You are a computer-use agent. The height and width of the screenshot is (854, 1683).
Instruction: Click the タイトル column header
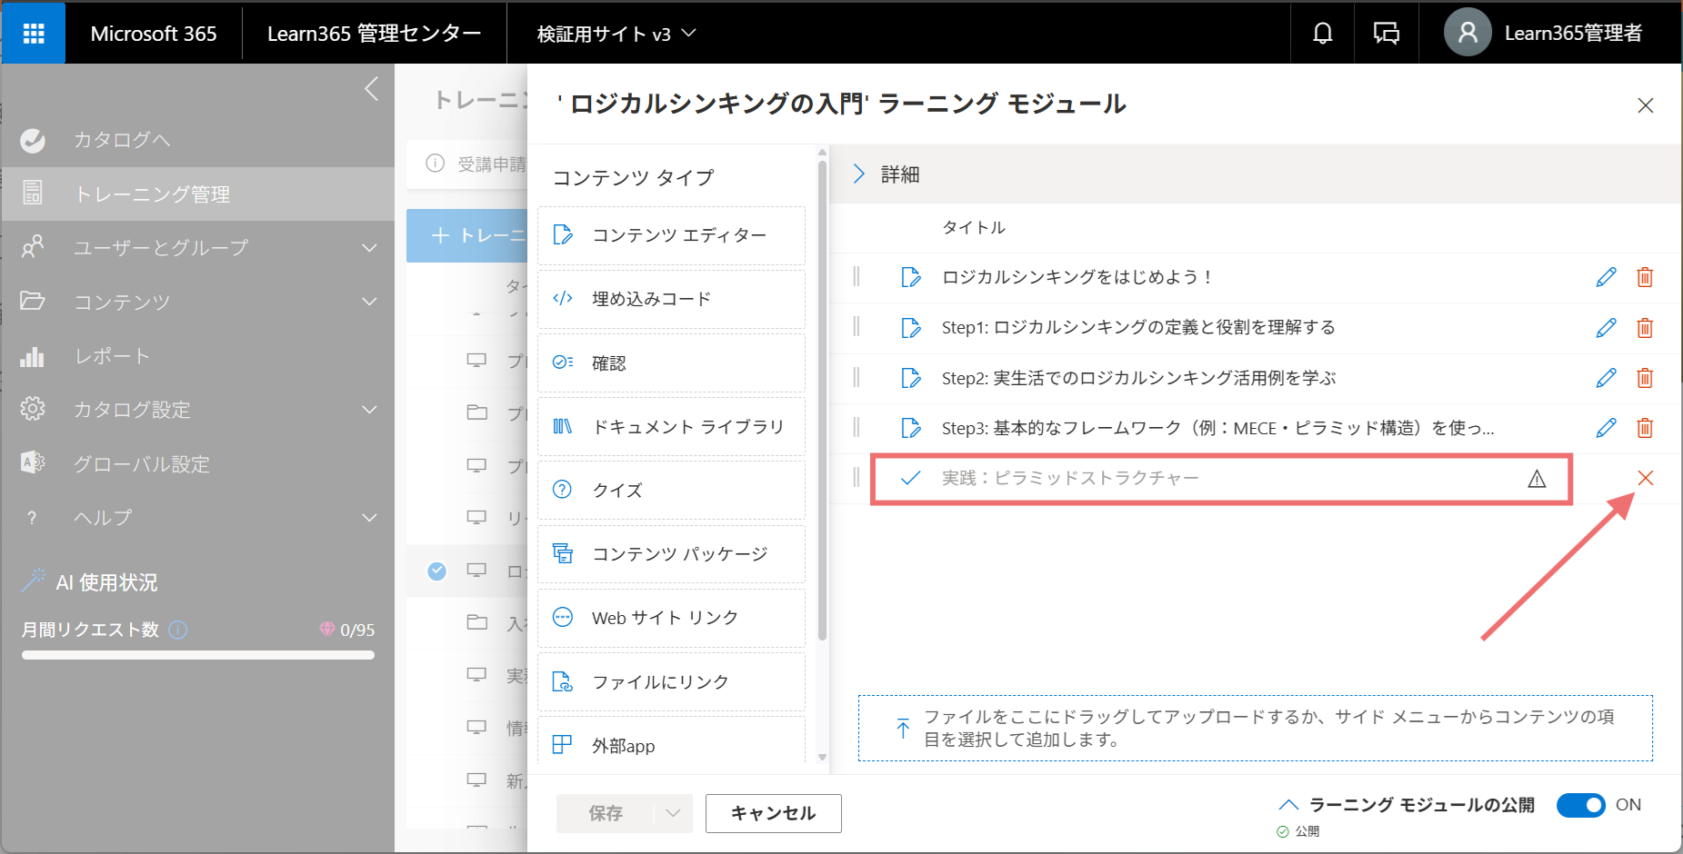974,227
